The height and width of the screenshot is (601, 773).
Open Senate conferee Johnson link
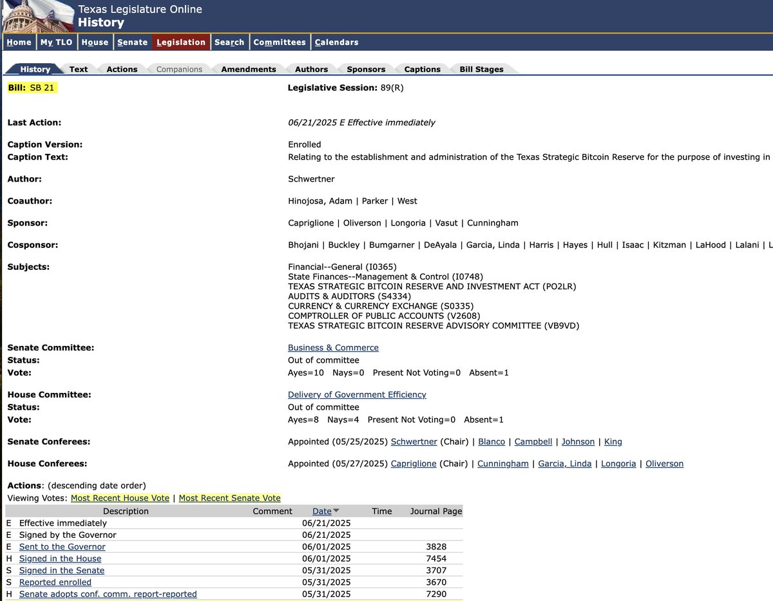(x=578, y=442)
